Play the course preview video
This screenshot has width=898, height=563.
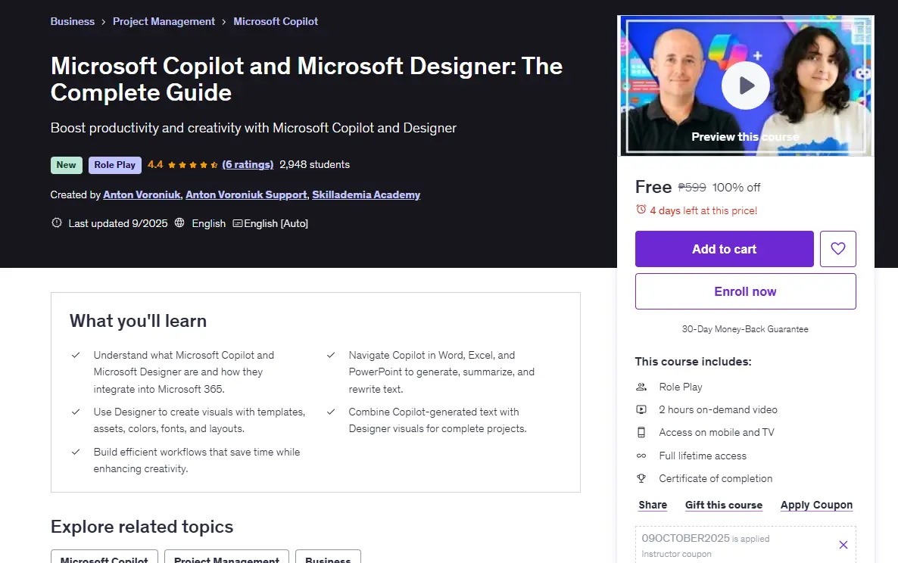point(745,86)
